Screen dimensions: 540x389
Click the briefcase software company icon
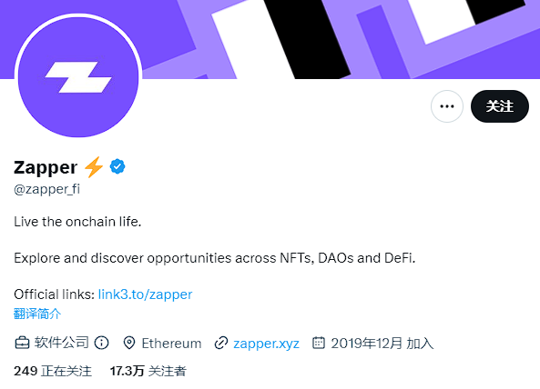click(x=22, y=343)
